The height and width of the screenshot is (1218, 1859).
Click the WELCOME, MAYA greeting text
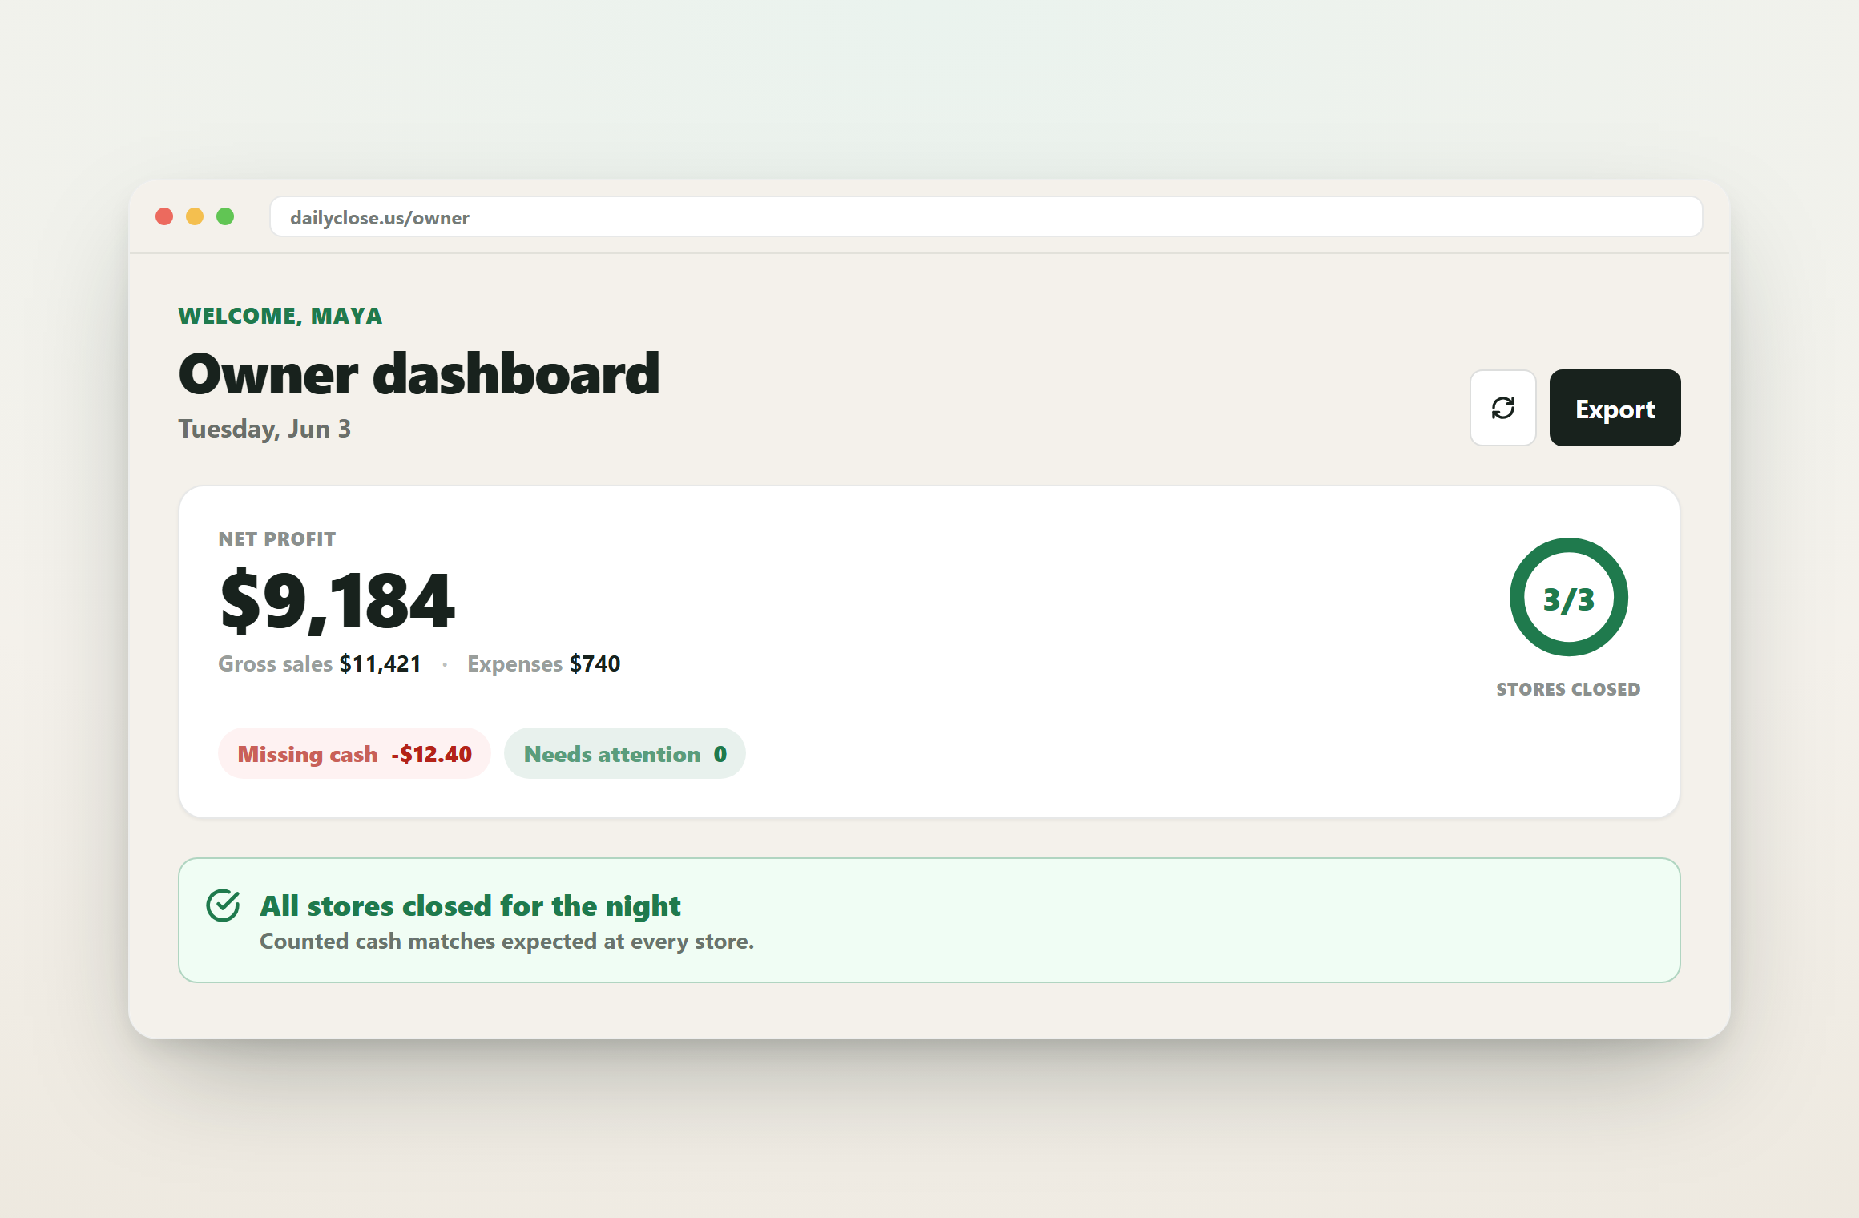280,316
